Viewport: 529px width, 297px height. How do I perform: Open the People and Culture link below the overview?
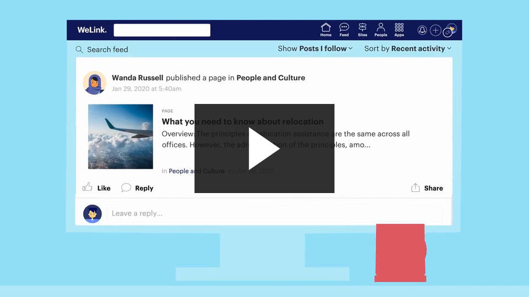(x=196, y=171)
